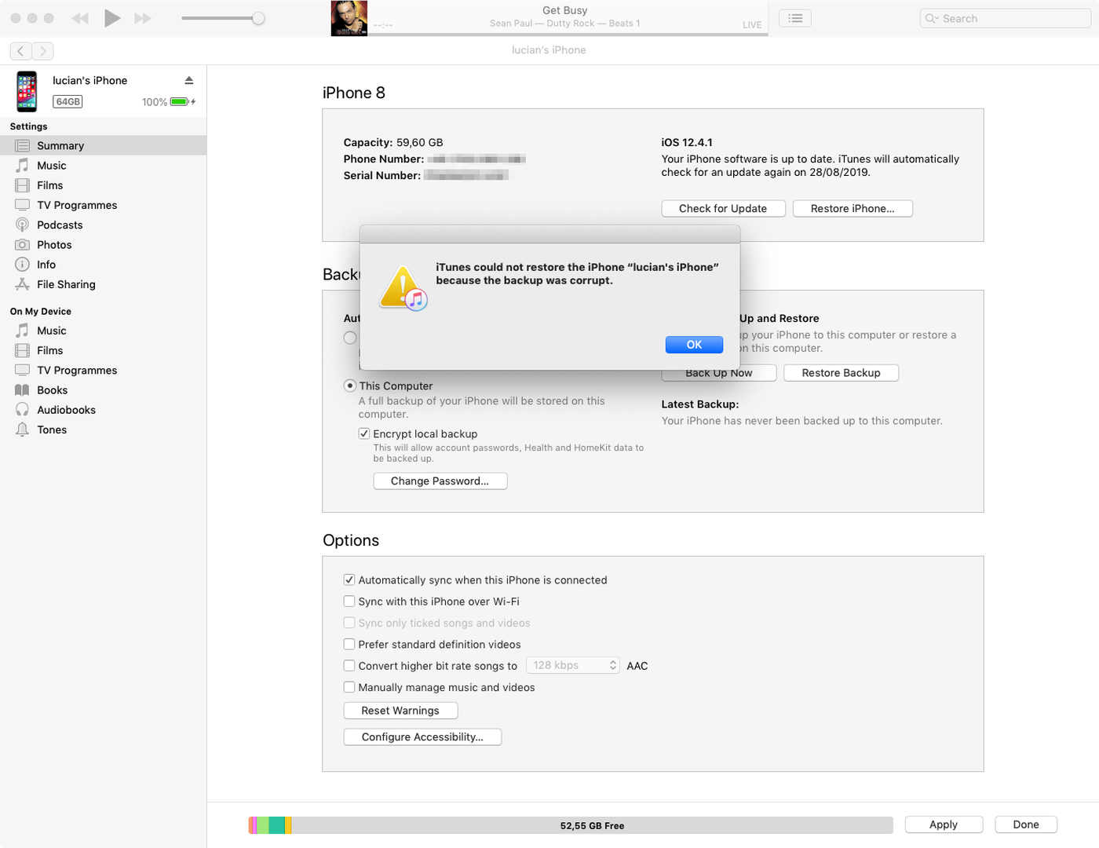
Task: Click the rewind playback icon
Action: [x=80, y=18]
